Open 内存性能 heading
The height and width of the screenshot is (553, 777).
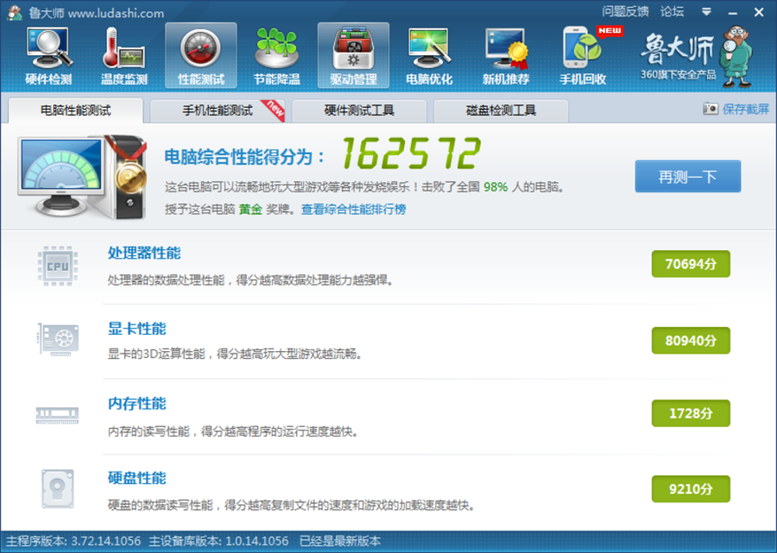click(138, 403)
